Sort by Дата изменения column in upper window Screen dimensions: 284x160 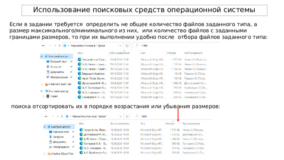point(119,53)
